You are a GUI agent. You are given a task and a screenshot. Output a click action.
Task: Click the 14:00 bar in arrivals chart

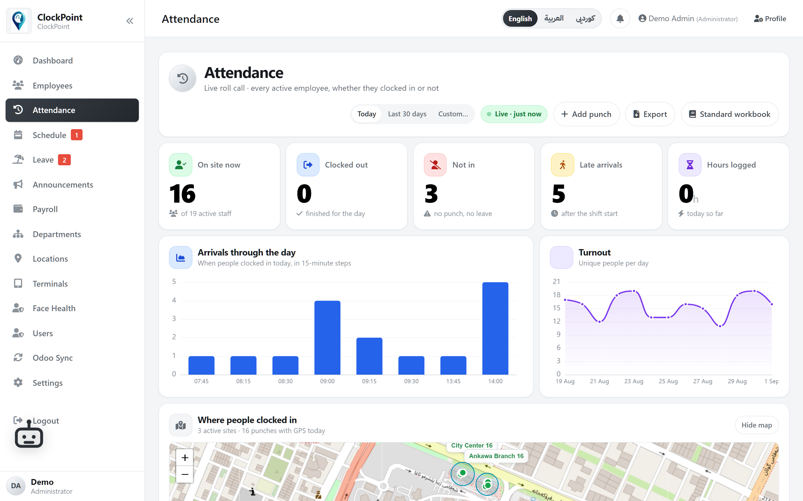tap(495, 328)
